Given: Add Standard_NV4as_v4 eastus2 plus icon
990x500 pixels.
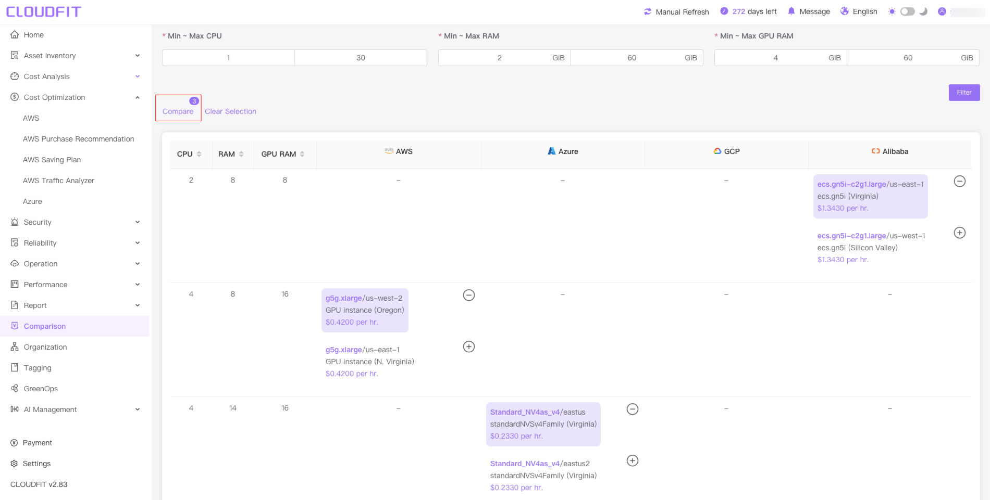Looking at the screenshot, I should pos(633,460).
